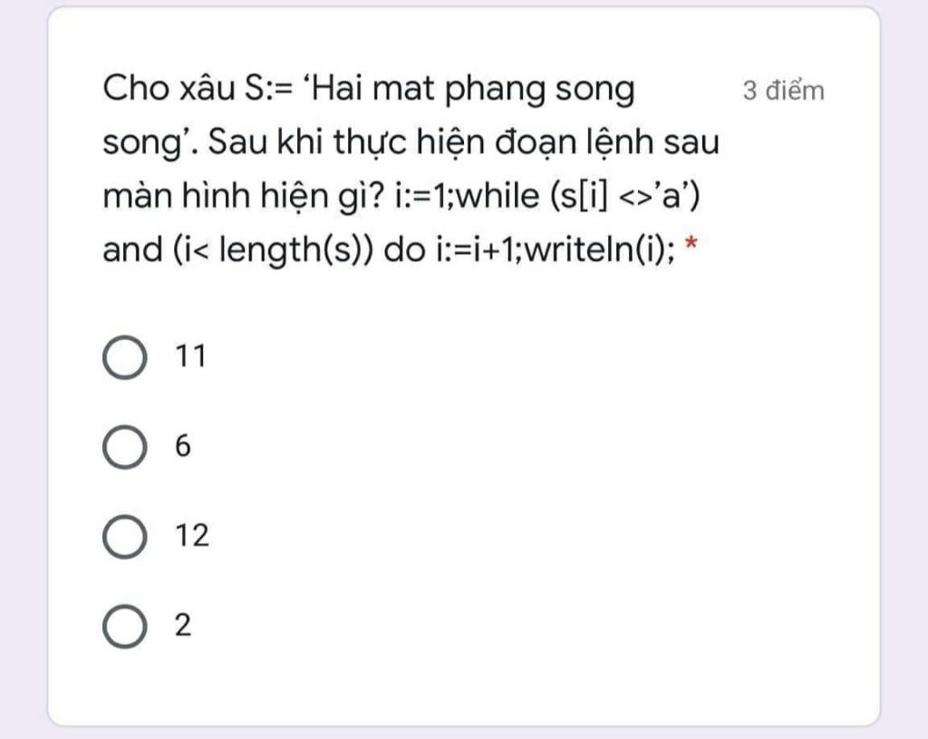
Task: Click the "6" option label text
Action: (x=183, y=447)
